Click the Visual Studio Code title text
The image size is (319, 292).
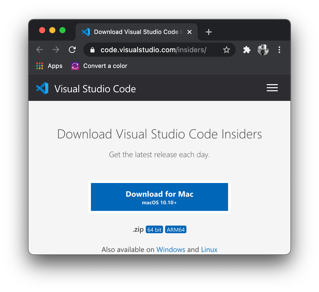click(x=95, y=89)
